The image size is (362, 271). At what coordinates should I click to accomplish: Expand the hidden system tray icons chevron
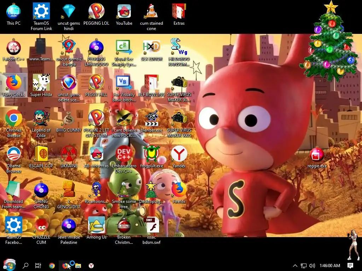tap(295, 266)
